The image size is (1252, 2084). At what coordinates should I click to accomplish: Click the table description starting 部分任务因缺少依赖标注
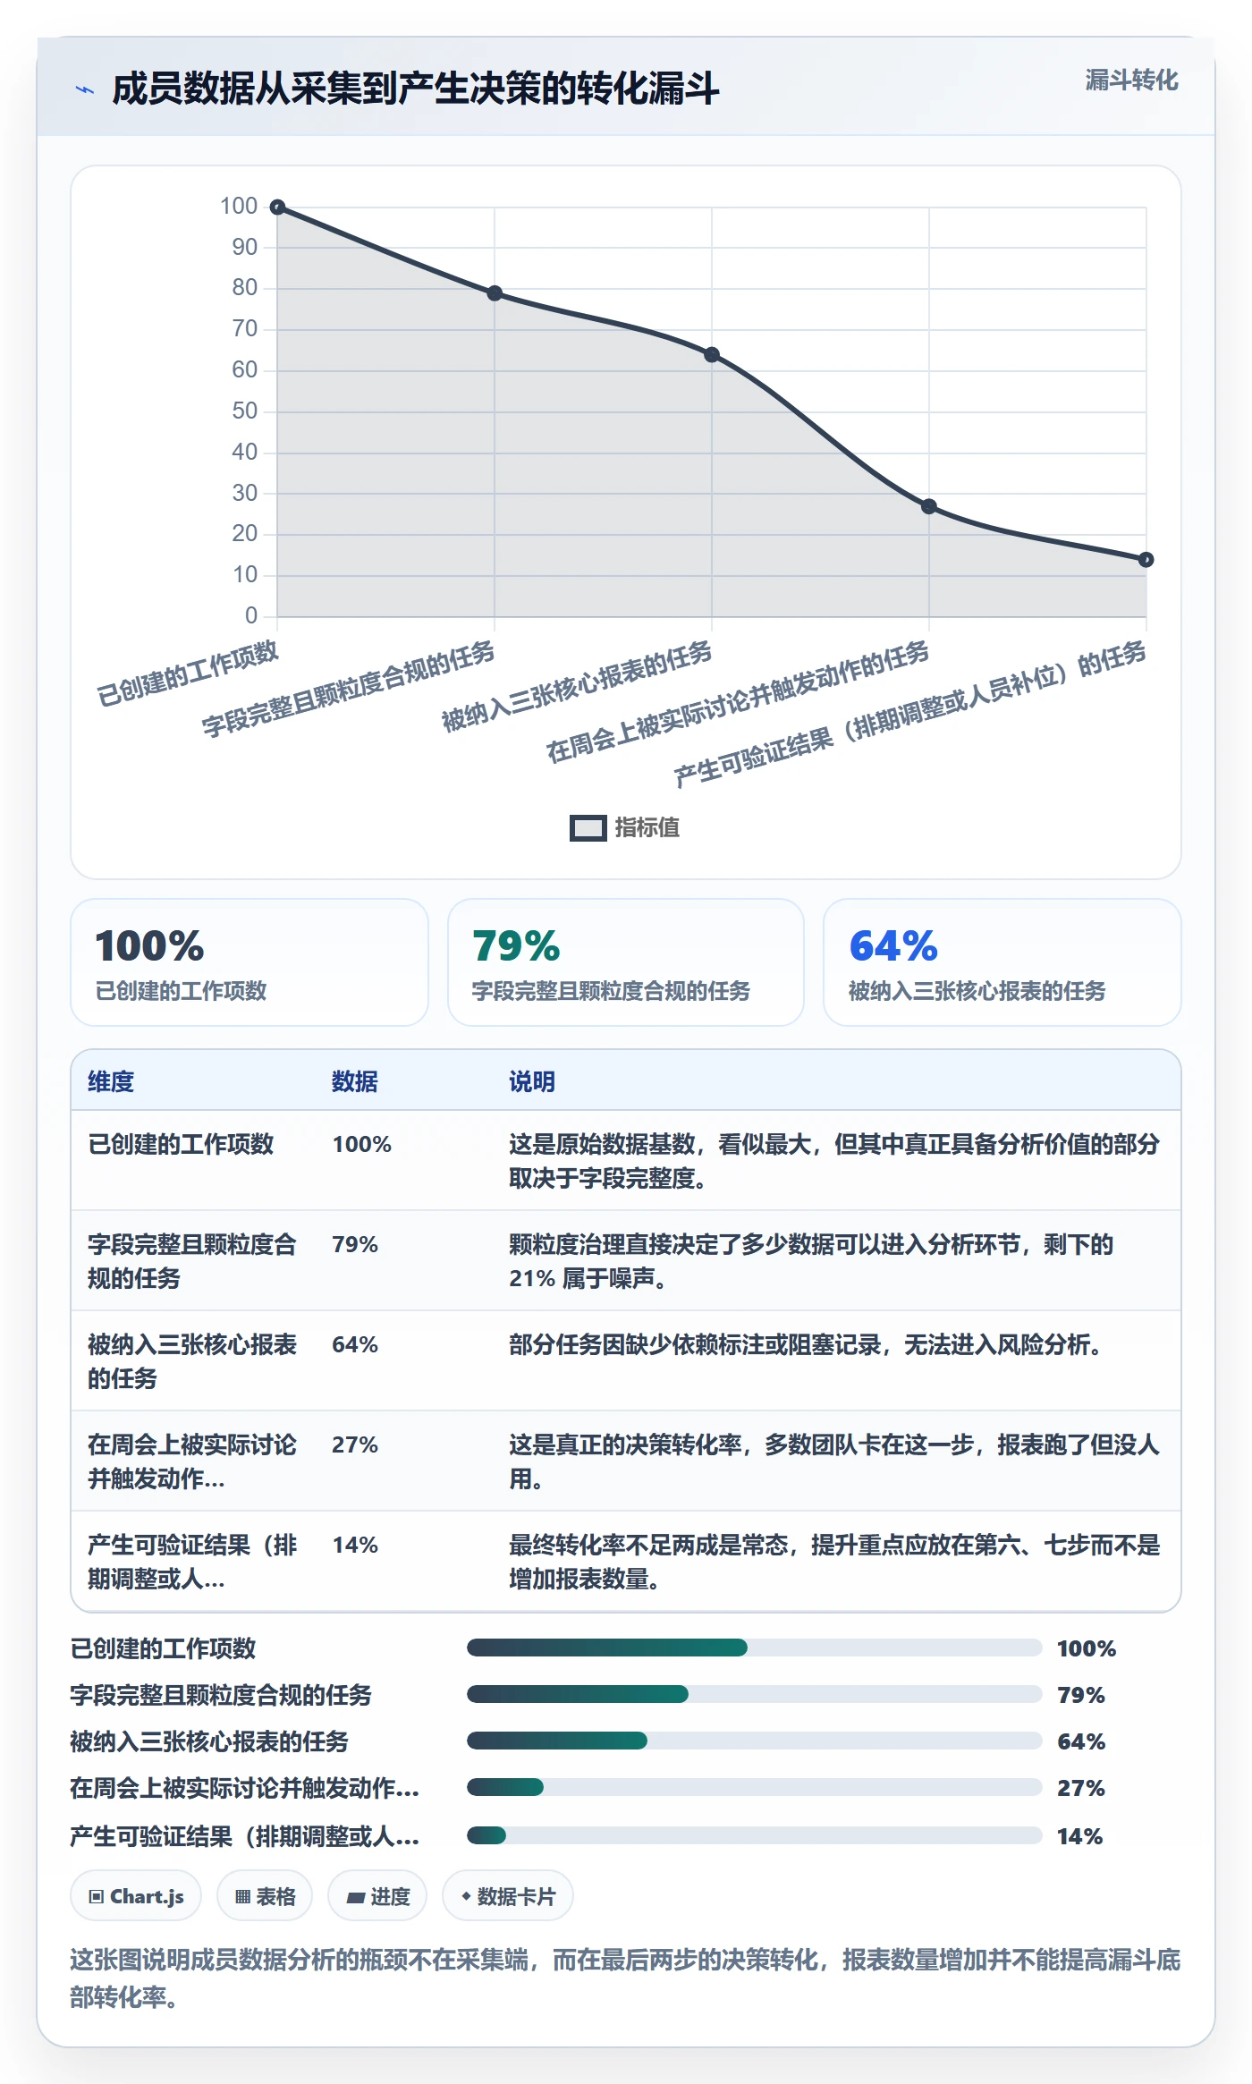(x=805, y=1344)
